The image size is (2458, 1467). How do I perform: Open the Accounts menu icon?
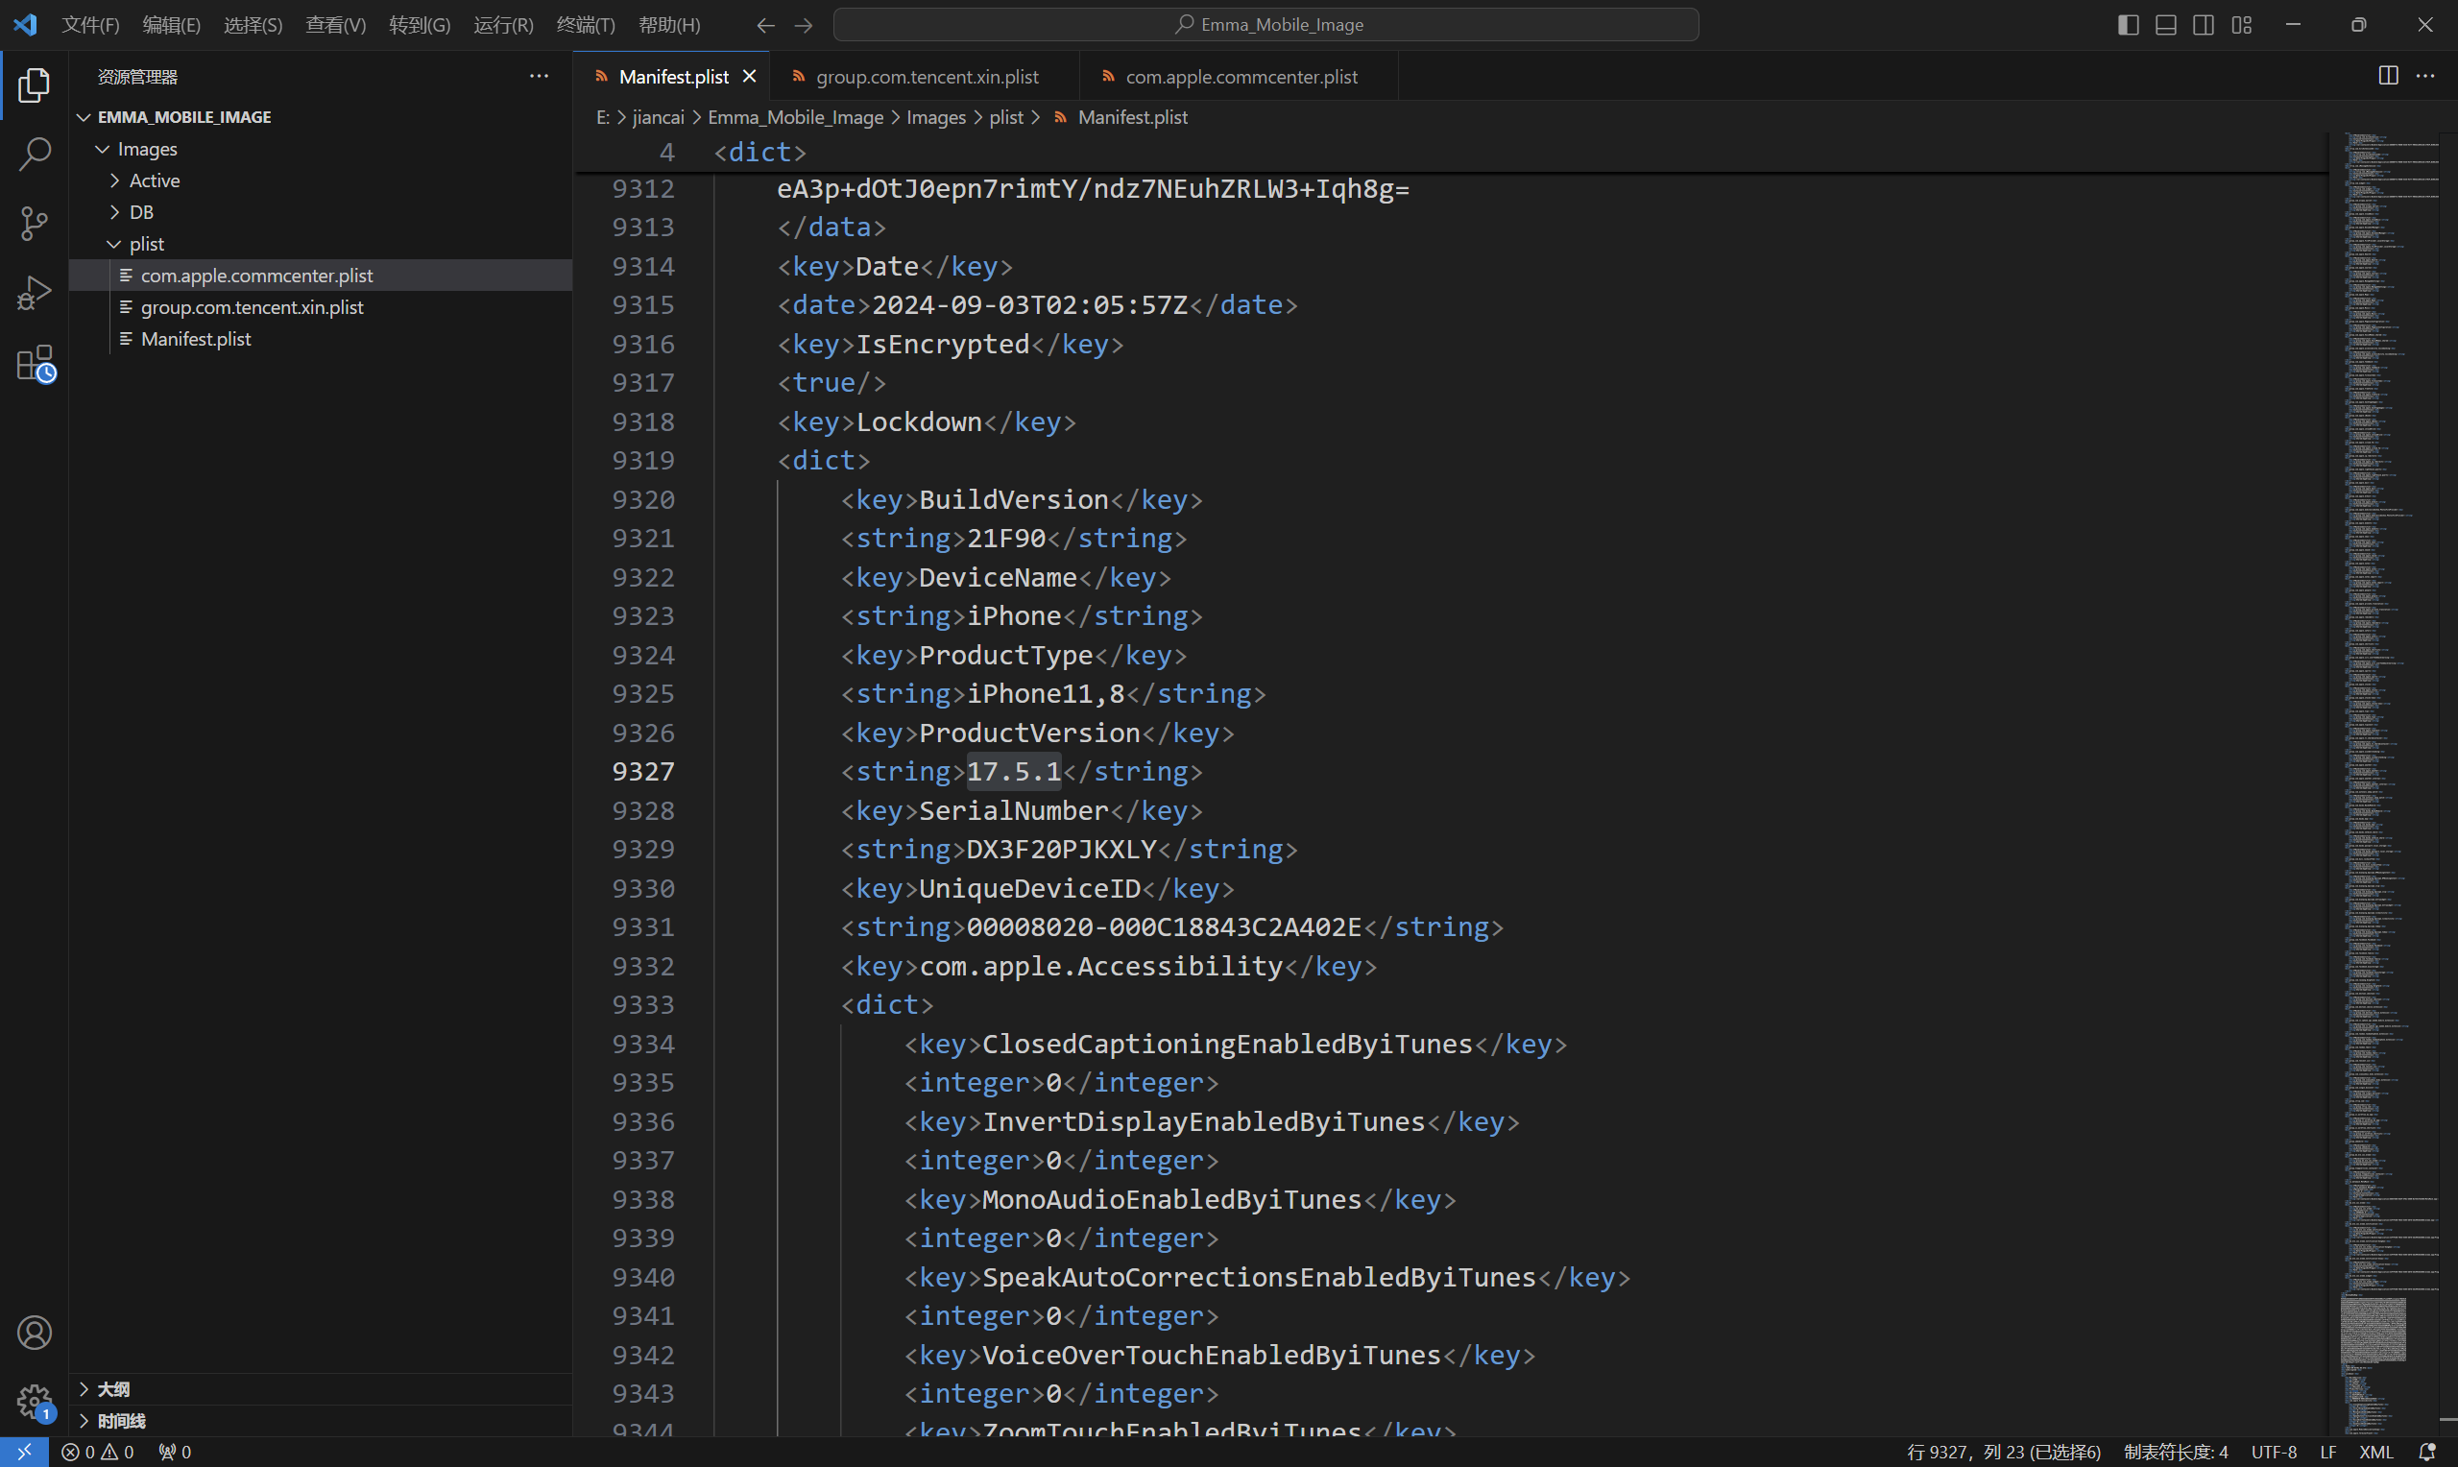point(34,1333)
